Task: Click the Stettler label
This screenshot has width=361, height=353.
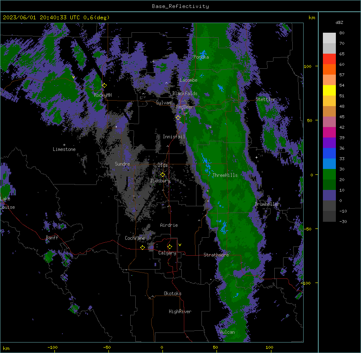Action: [265, 99]
